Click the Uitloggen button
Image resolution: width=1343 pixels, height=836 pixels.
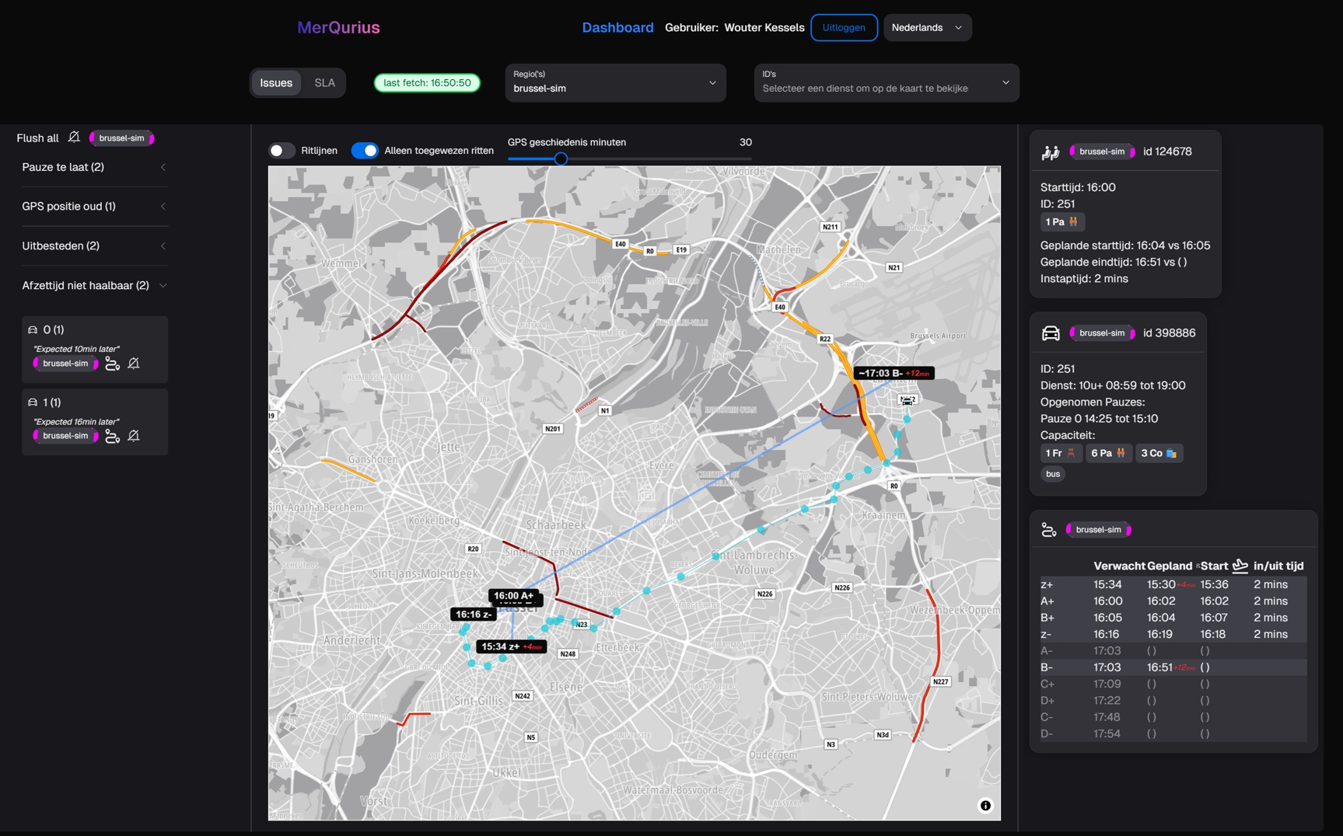pyautogui.click(x=844, y=28)
